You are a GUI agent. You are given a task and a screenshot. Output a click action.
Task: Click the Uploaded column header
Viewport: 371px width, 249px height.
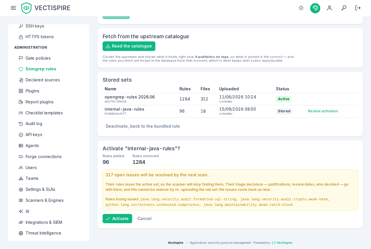coord(229,89)
